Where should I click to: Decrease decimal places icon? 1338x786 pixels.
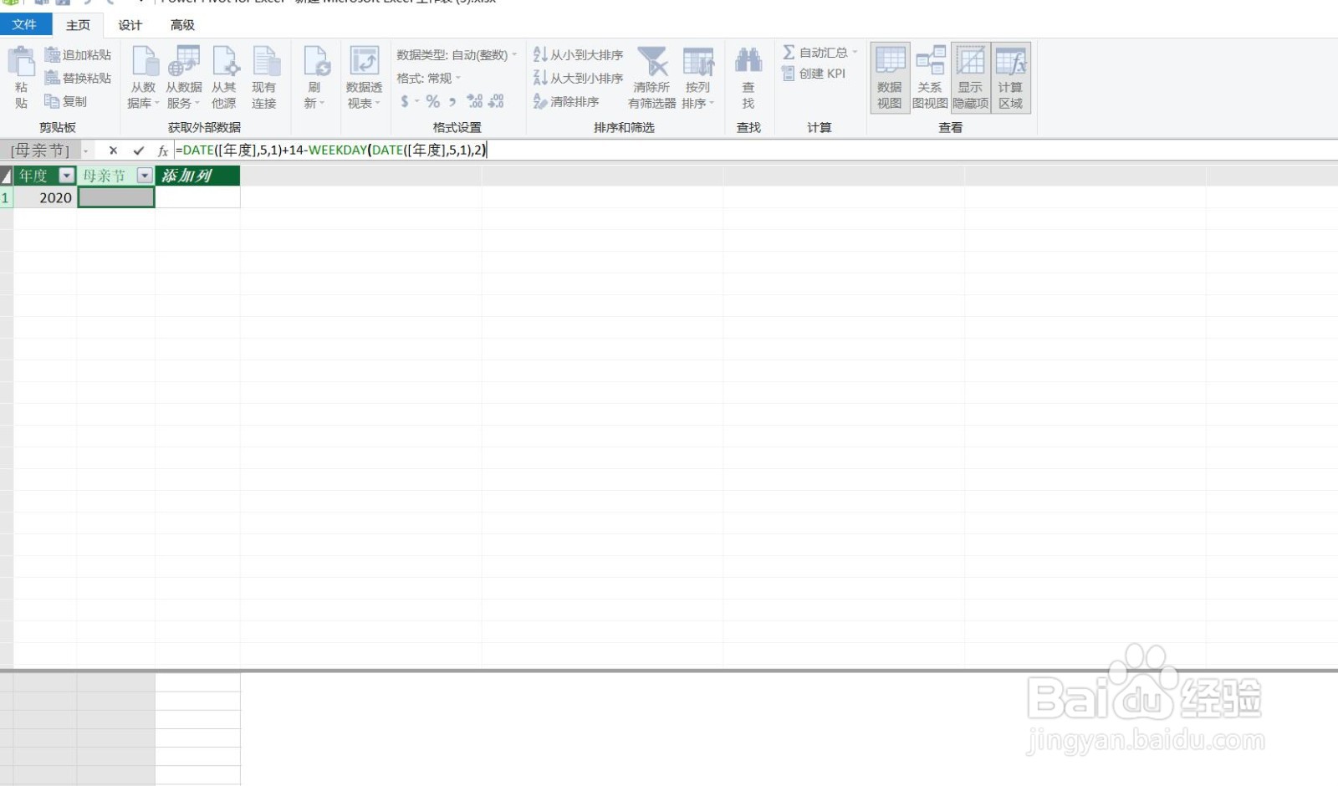pyautogui.click(x=496, y=101)
